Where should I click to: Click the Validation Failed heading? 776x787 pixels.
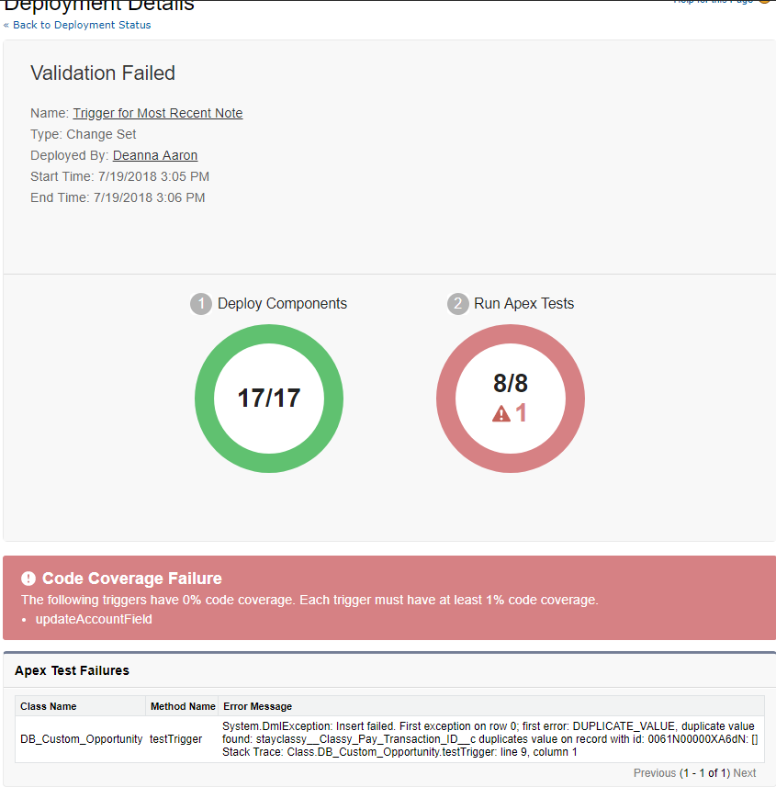coord(103,73)
